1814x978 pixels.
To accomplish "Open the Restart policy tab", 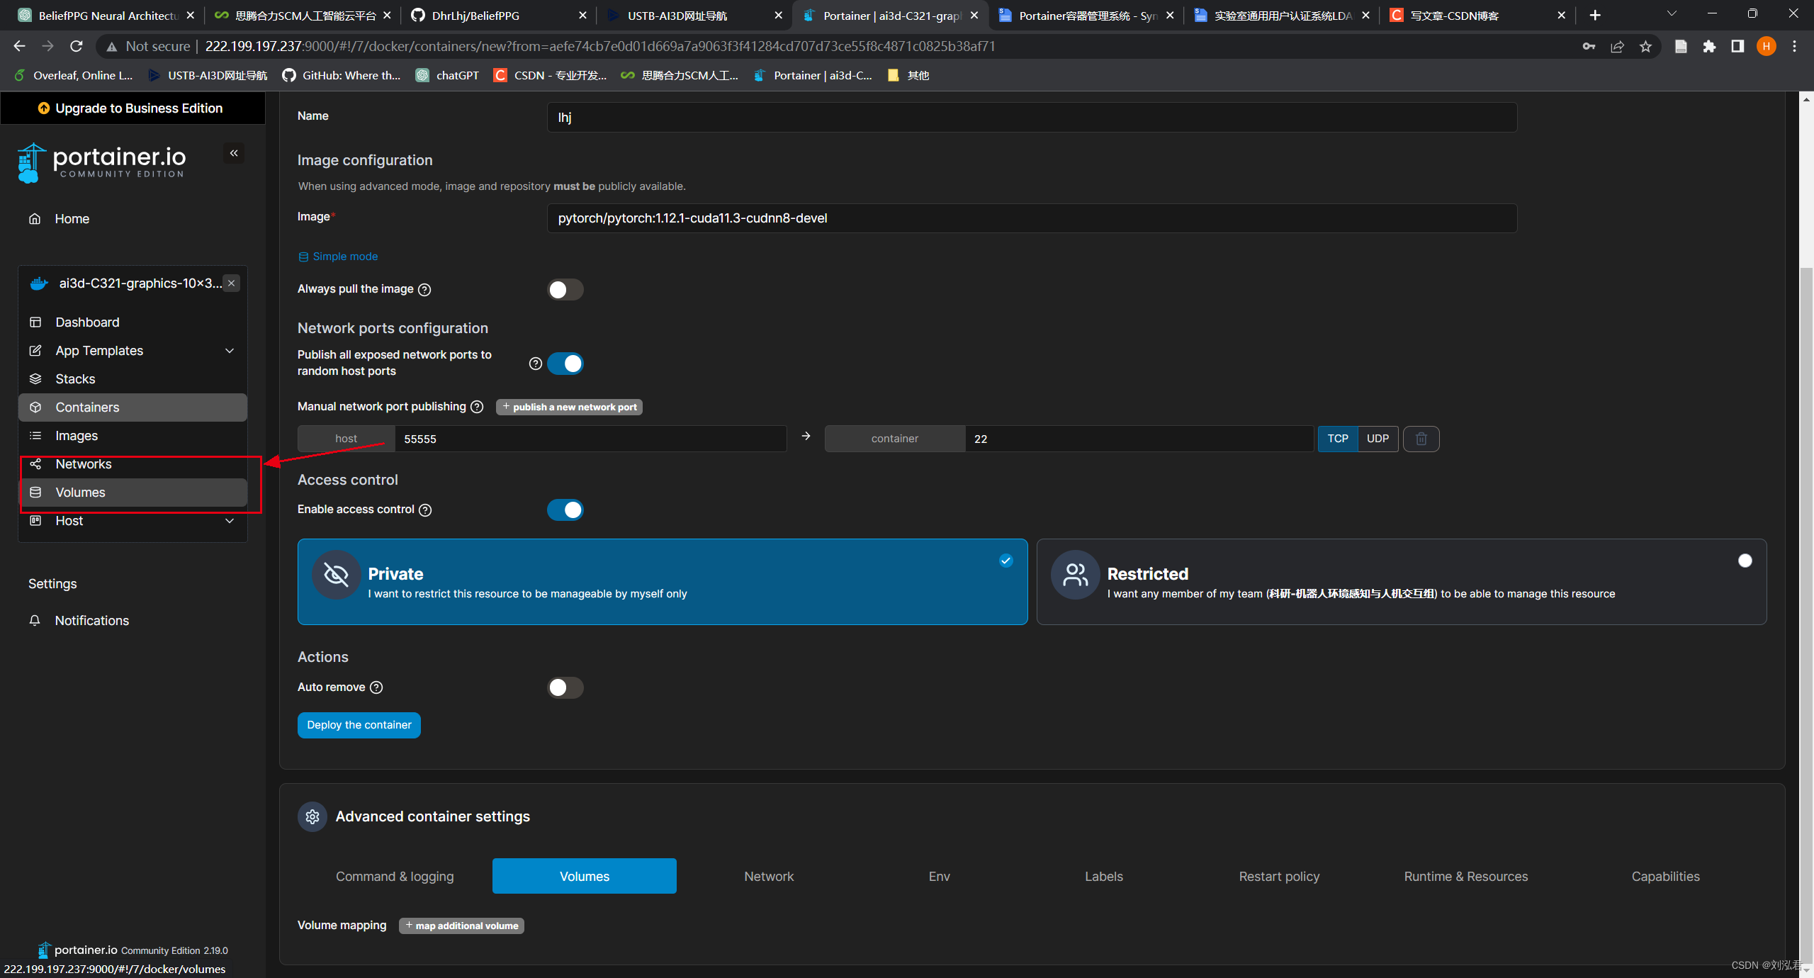I will coord(1279,877).
